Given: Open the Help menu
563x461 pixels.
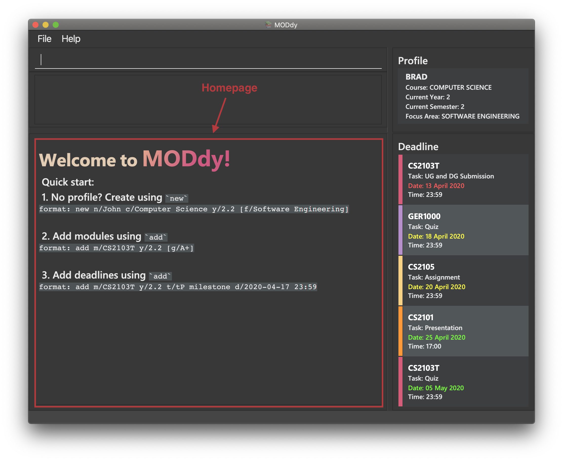Looking at the screenshot, I should click(71, 39).
